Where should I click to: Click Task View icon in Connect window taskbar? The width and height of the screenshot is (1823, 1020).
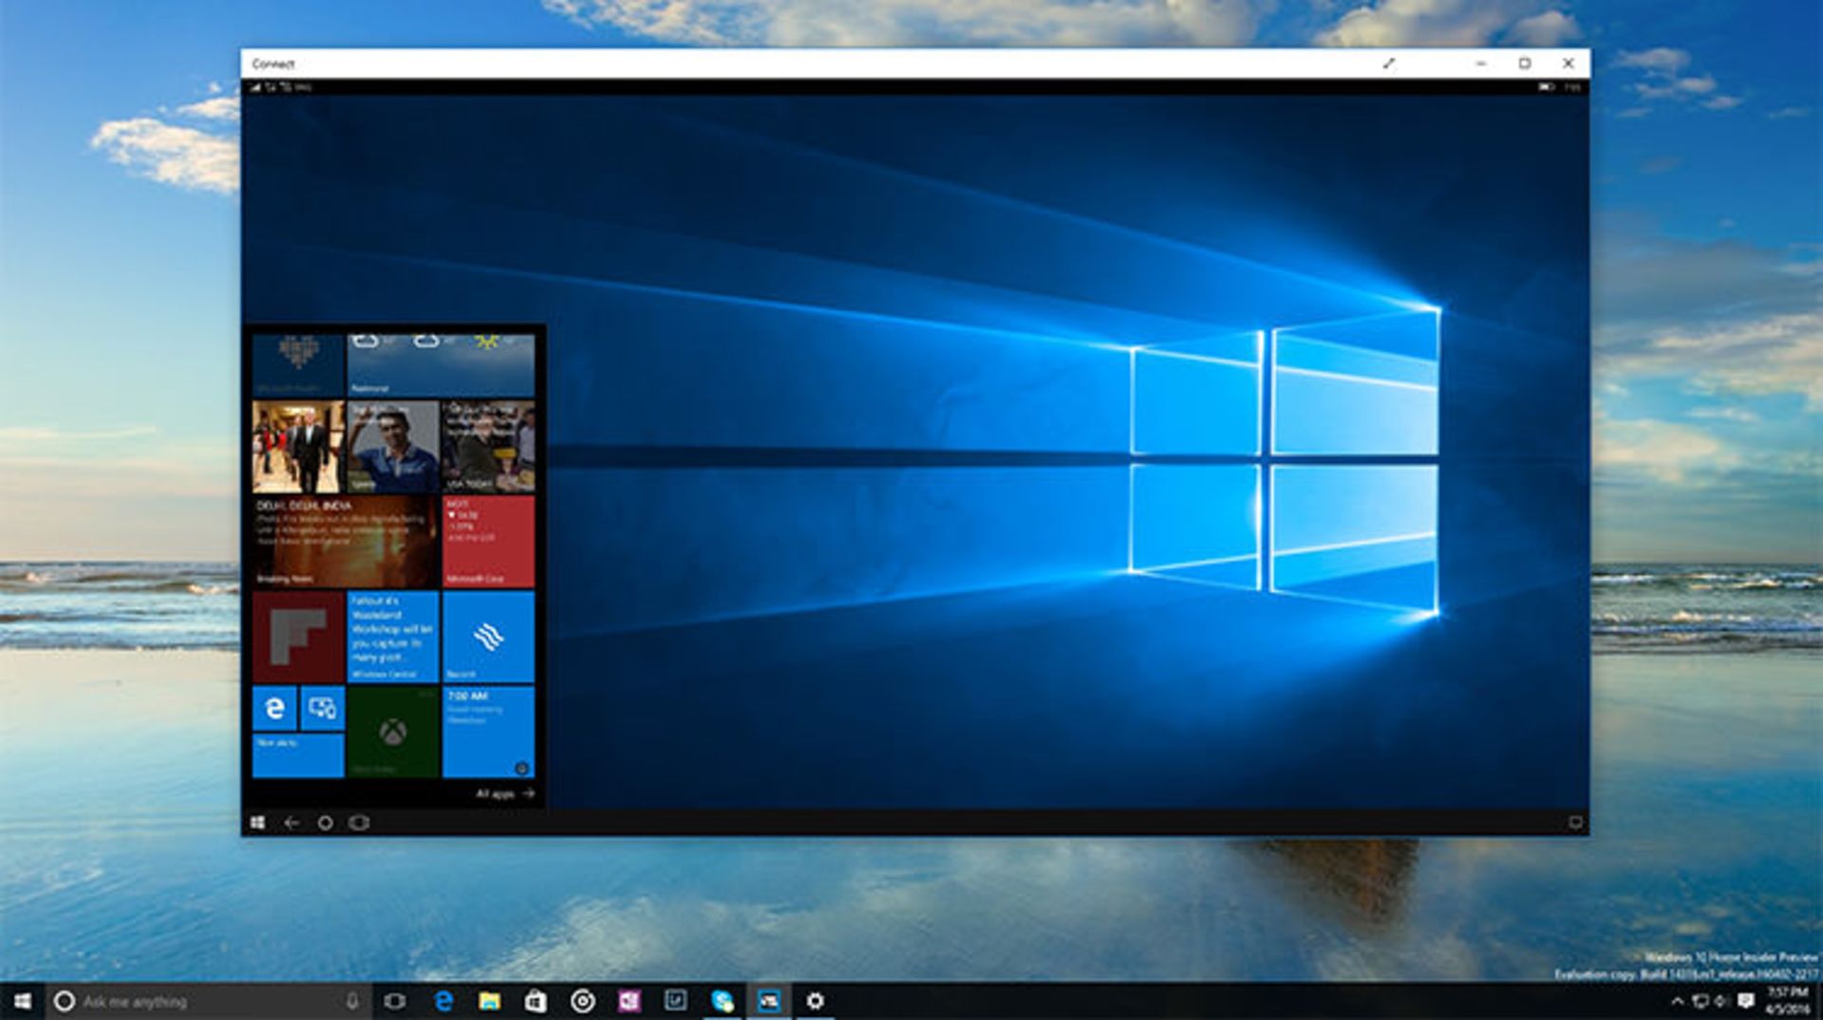(359, 823)
